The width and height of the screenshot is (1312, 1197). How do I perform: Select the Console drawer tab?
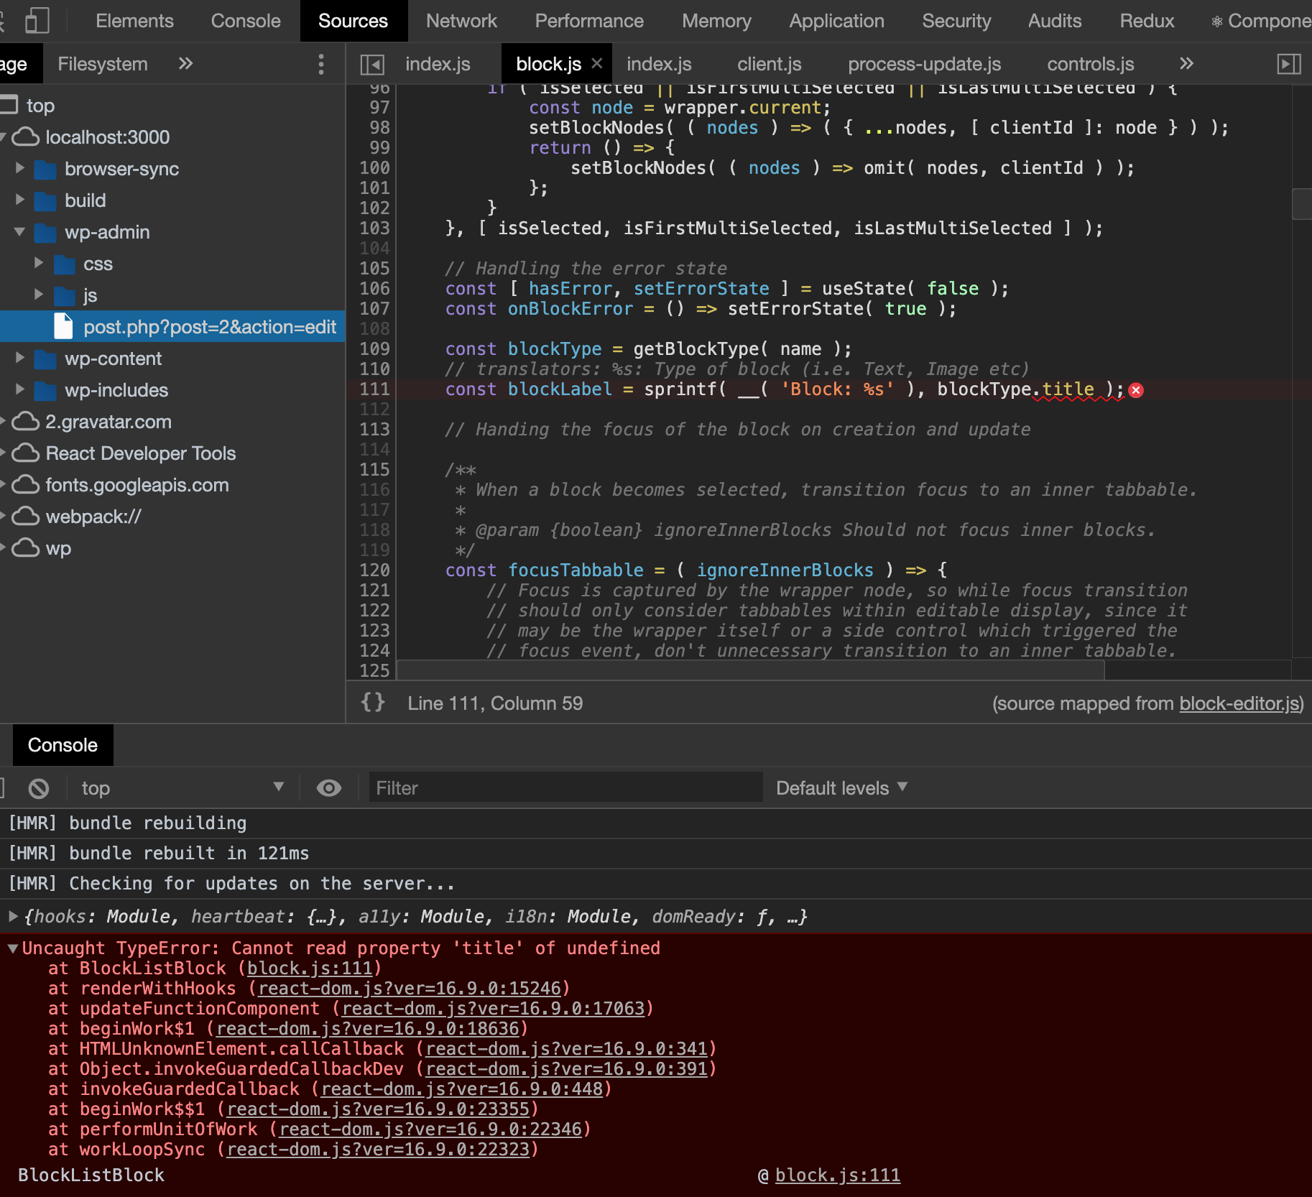63,745
